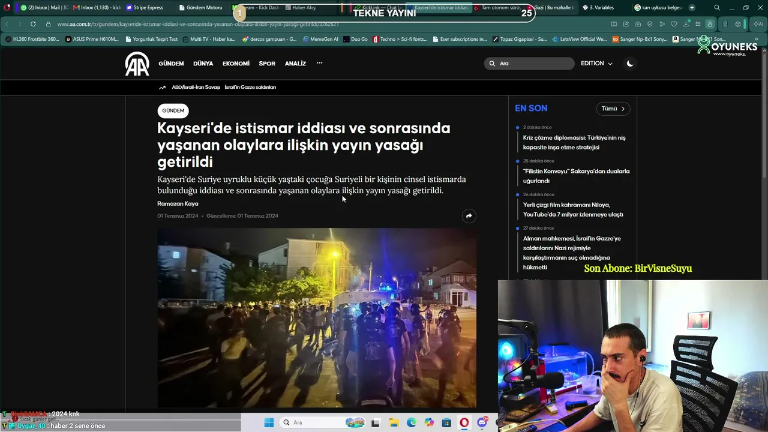This screenshot has width=768, height=432.
Task: Open Niloya 7 milyar izlenme news item
Action: (572, 209)
